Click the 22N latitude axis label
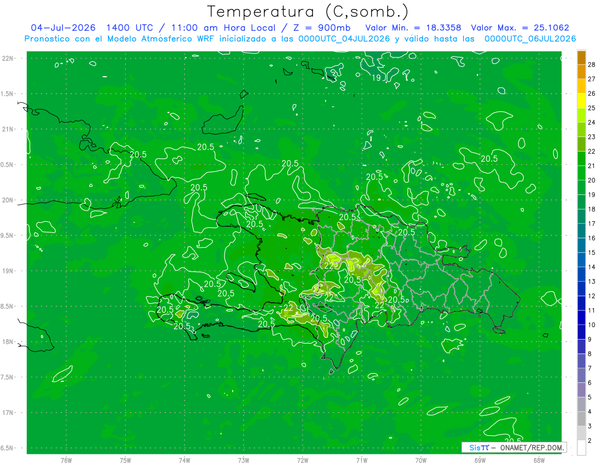 (8, 58)
